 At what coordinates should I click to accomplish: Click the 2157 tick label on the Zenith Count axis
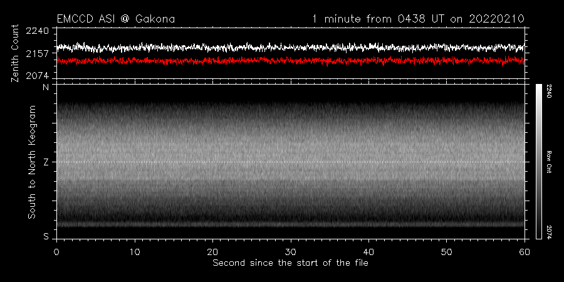tap(37, 54)
